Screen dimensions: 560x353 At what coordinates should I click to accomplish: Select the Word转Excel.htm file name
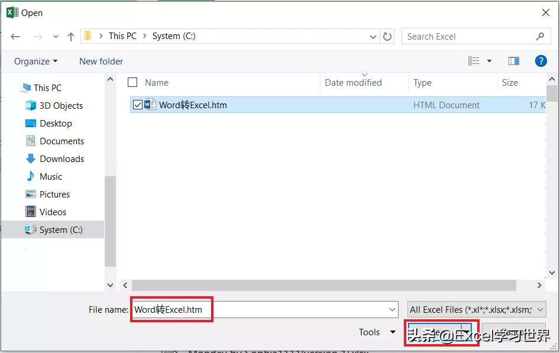click(193, 105)
